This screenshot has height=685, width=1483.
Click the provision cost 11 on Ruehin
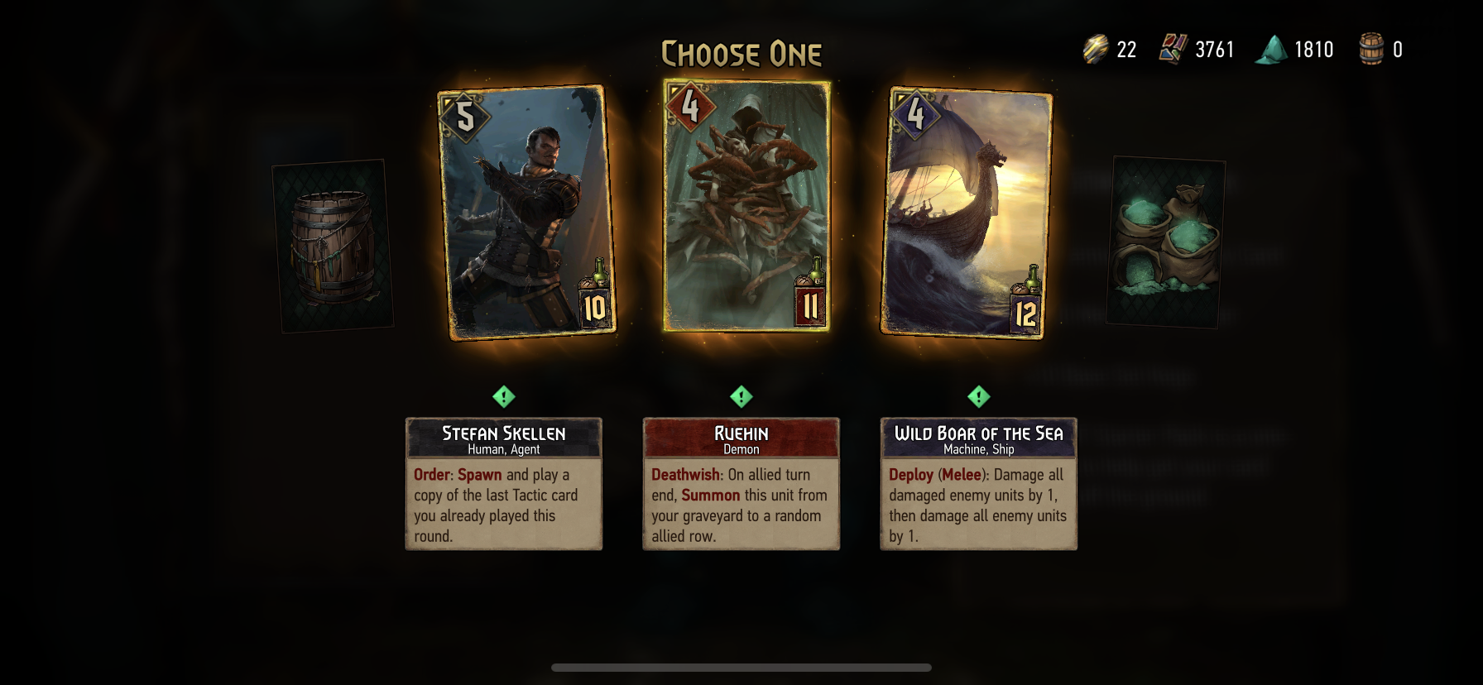[x=810, y=304]
